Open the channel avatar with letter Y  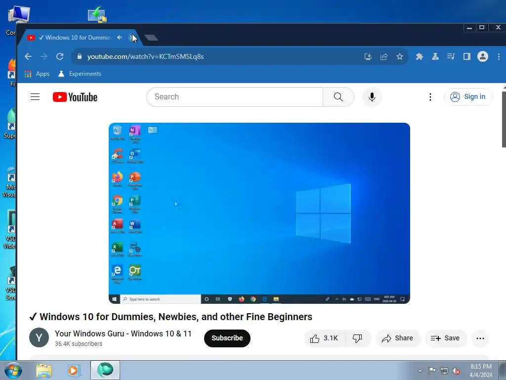pos(39,337)
